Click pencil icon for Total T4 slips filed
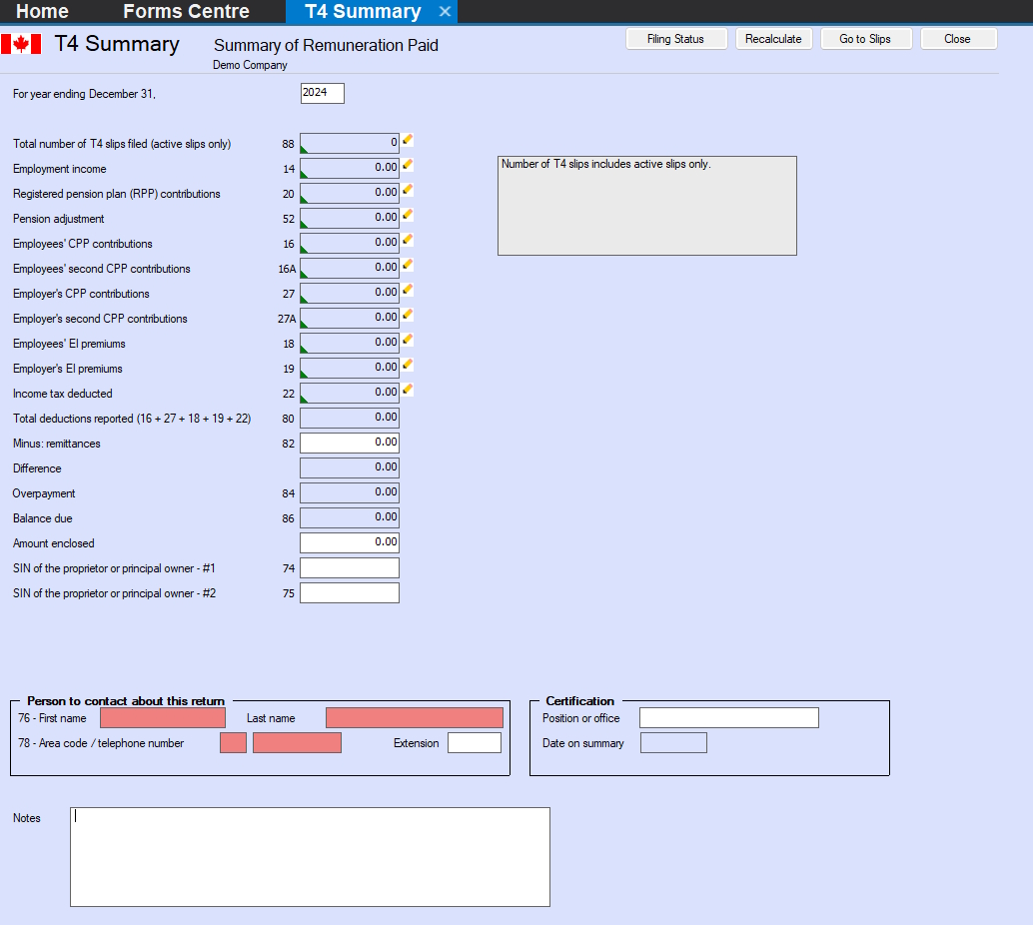This screenshot has width=1033, height=925. [408, 140]
